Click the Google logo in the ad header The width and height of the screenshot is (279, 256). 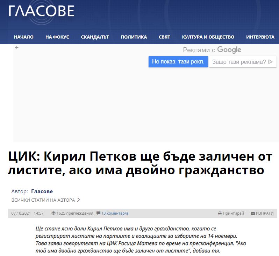click(x=229, y=50)
